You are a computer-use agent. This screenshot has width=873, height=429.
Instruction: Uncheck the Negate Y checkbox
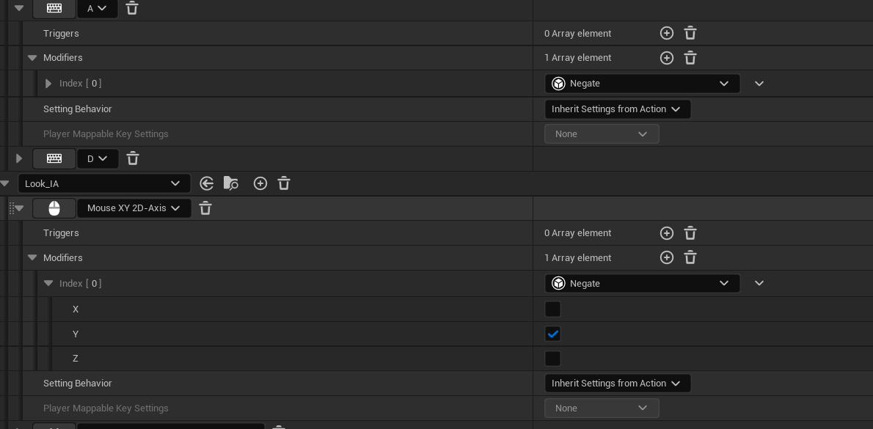[x=552, y=334]
